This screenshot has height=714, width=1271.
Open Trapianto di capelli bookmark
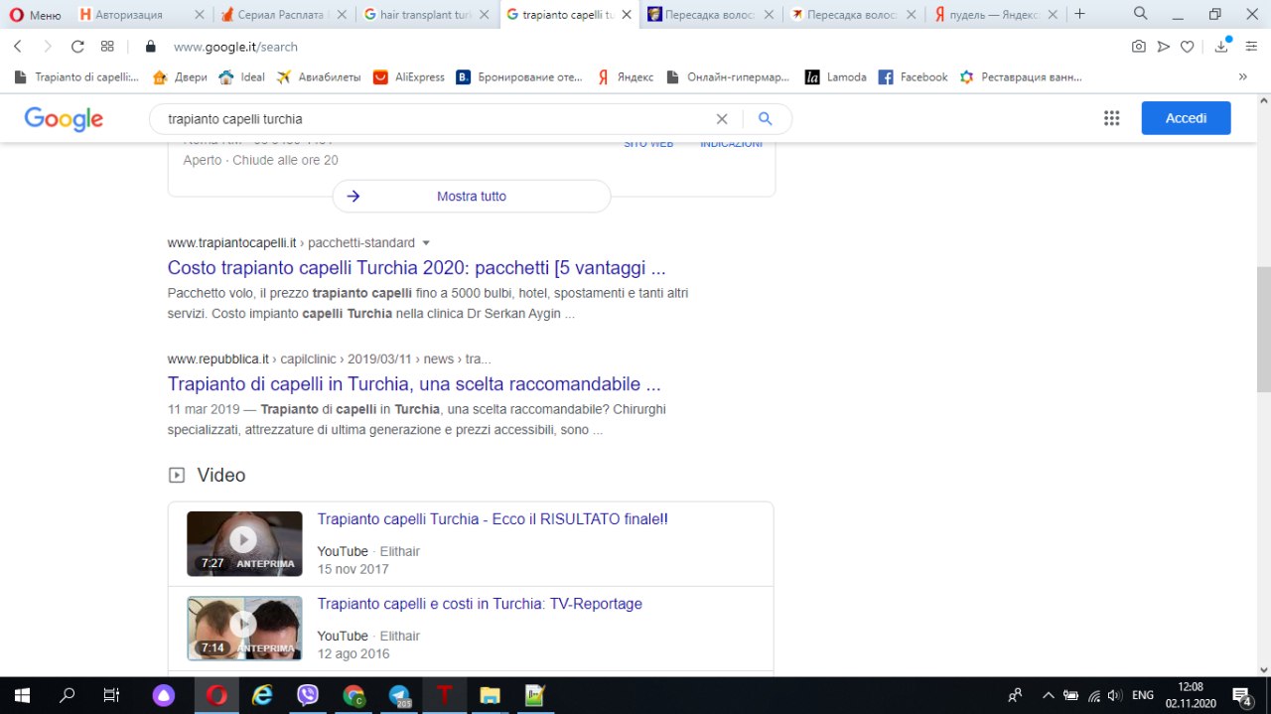77,76
